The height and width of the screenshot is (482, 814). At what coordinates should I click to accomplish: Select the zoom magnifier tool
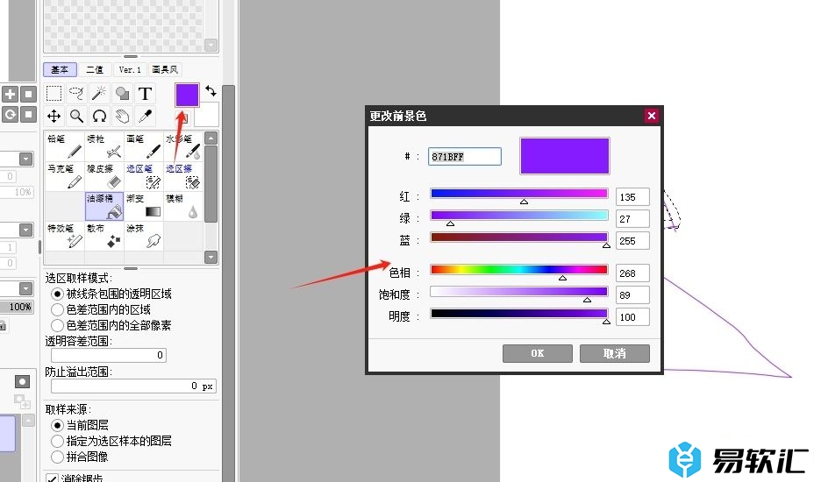click(x=77, y=117)
